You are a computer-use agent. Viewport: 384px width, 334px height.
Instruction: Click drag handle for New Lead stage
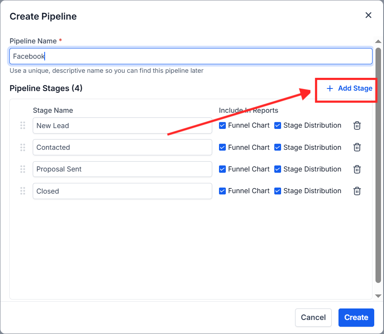23,126
